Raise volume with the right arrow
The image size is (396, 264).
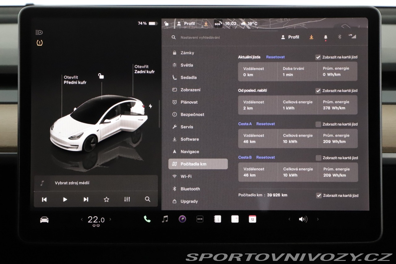point(318,219)
